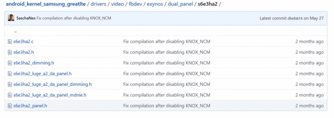Open SaschaNes author profile link
The image size is (334, 118).
(26, 18)
